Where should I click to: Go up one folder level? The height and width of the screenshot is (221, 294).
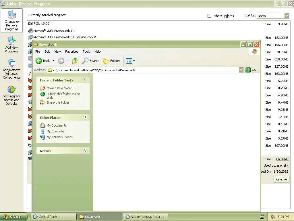(x=75, y=61)
